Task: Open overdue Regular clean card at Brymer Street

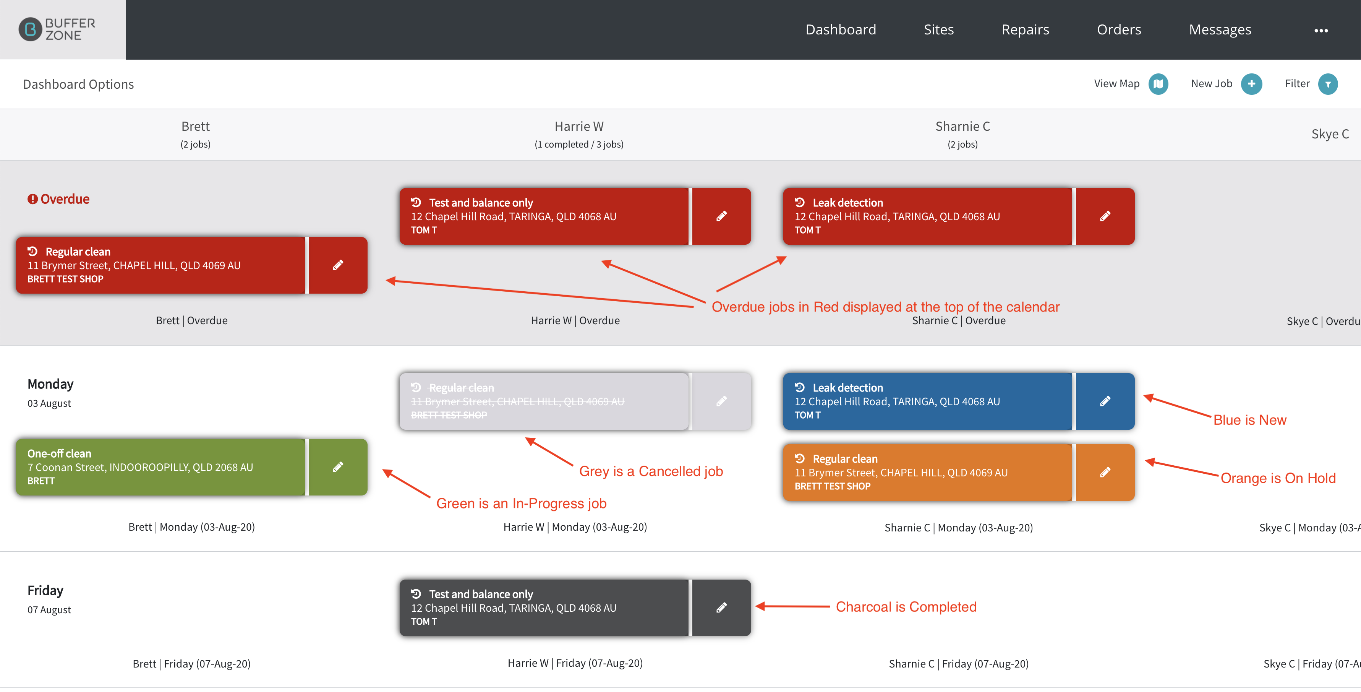Action: coord(160,265)
